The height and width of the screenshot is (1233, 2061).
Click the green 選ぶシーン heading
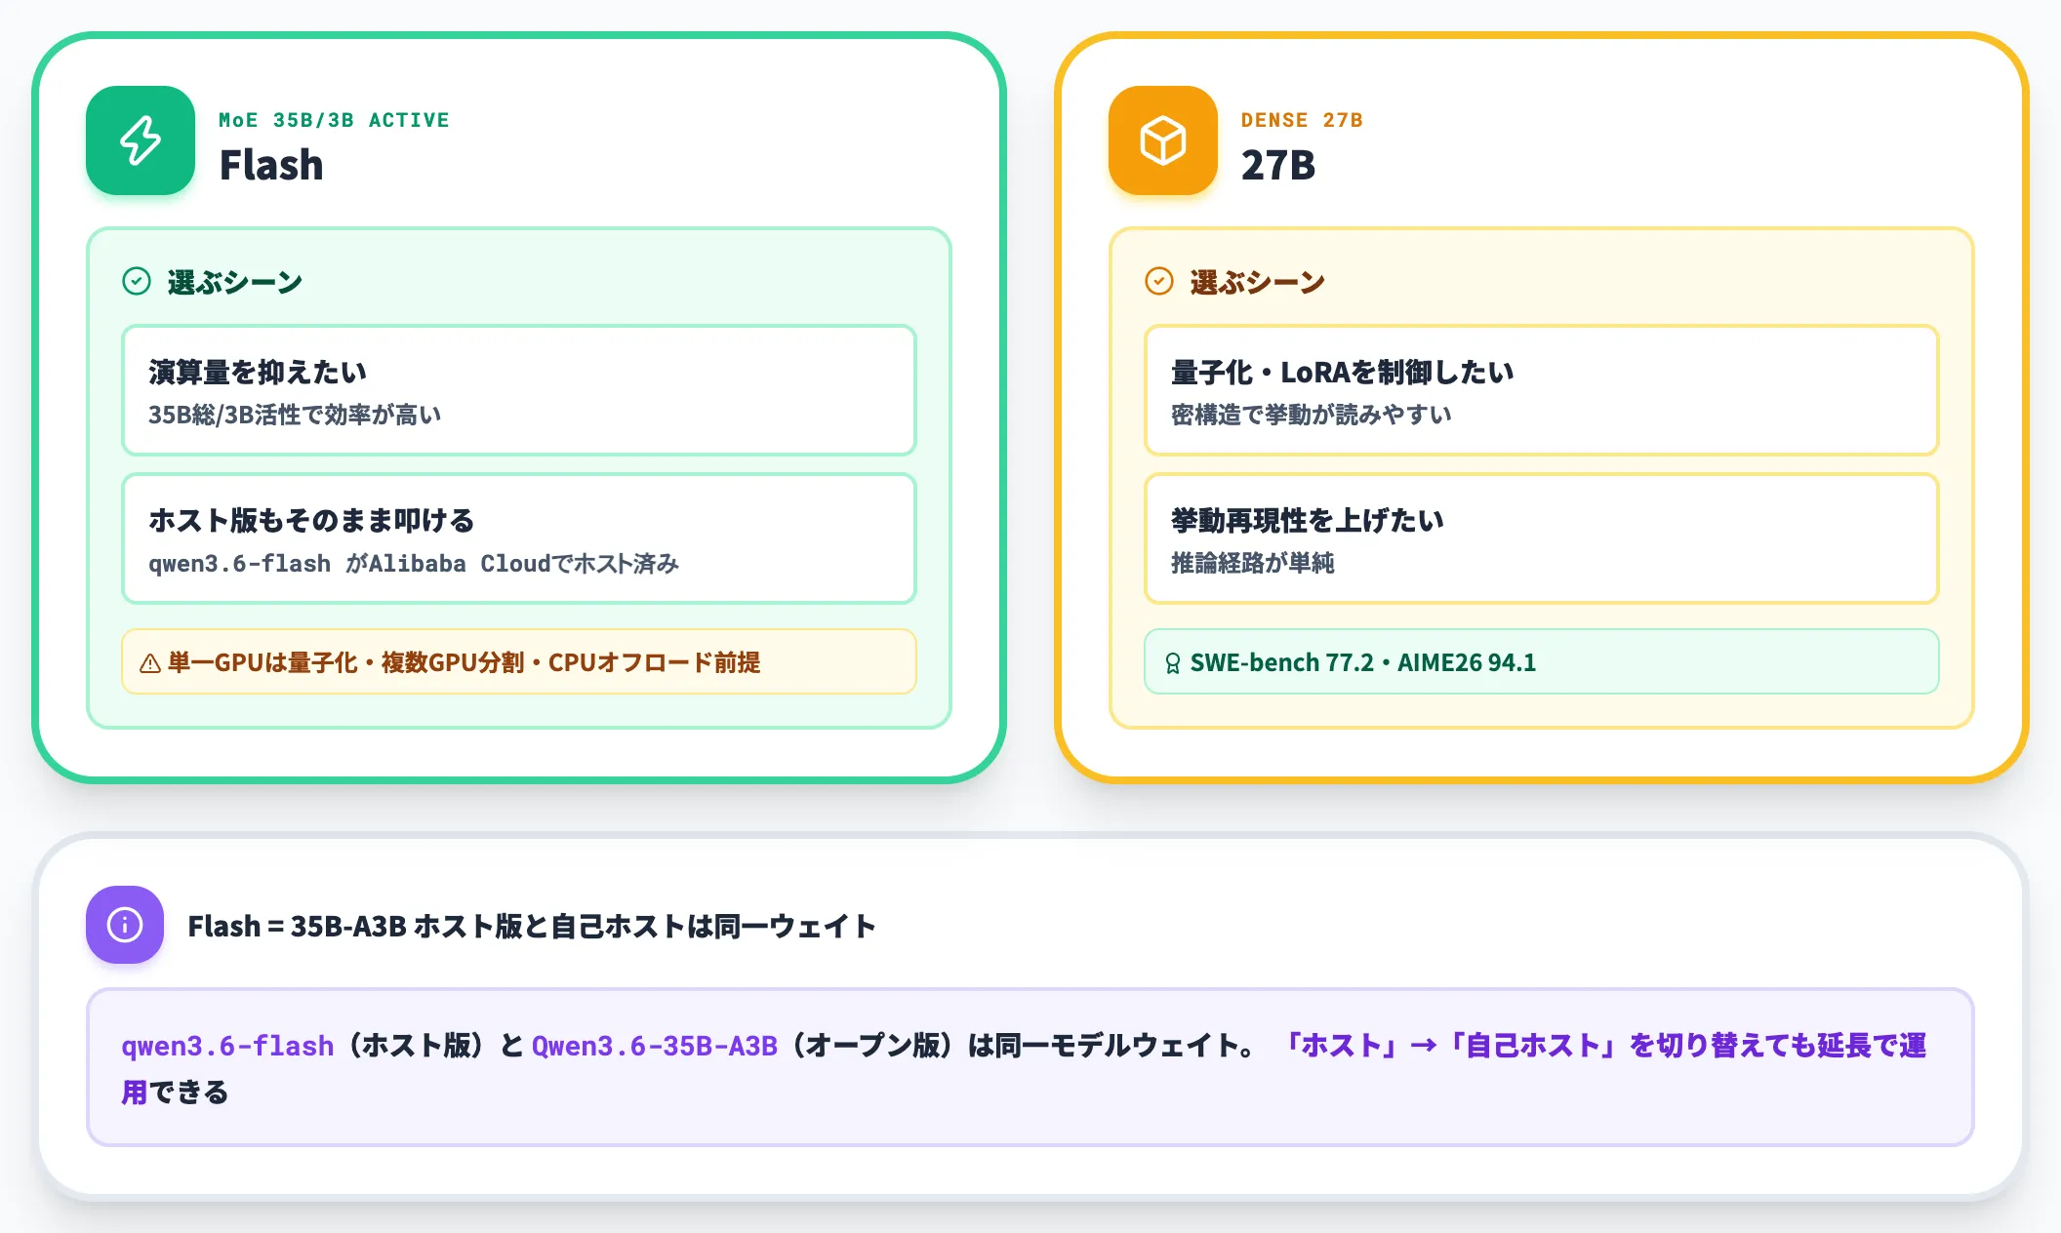click(235, 282)
